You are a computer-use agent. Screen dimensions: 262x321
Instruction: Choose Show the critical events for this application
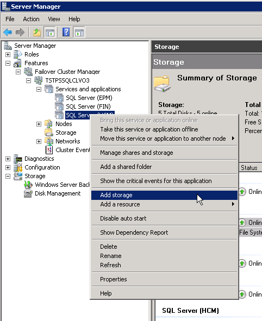(164, 181)
